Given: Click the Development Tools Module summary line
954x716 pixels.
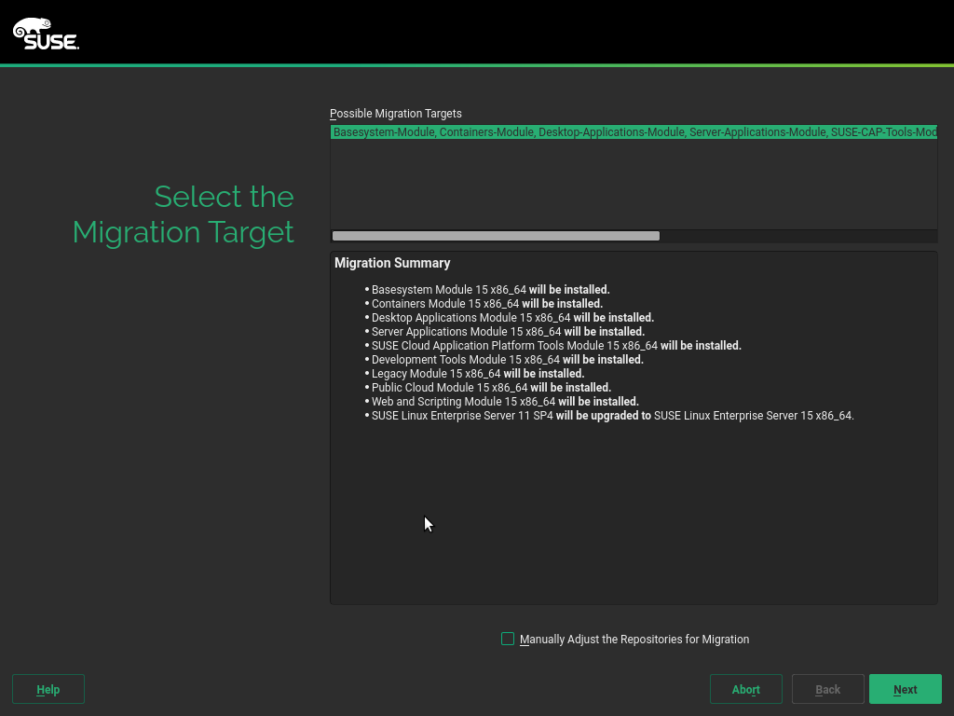Looking at the screenshot, I should (507, 359).
